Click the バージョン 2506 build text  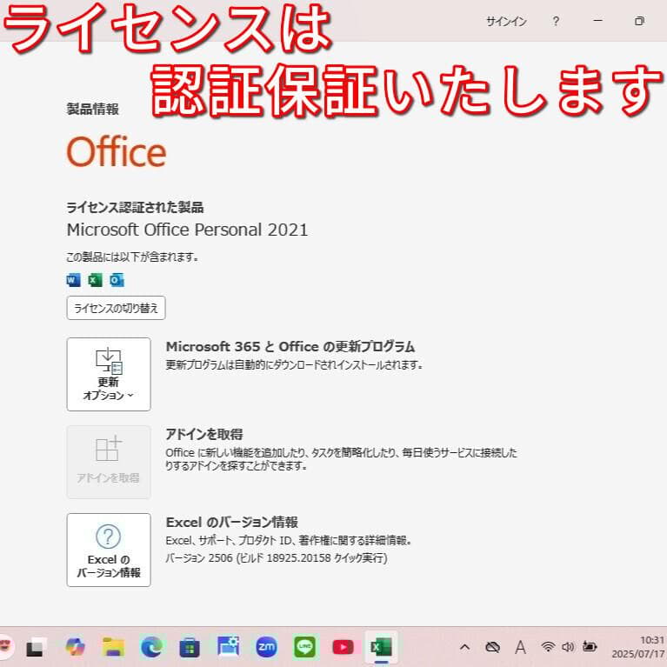[277, 557]
